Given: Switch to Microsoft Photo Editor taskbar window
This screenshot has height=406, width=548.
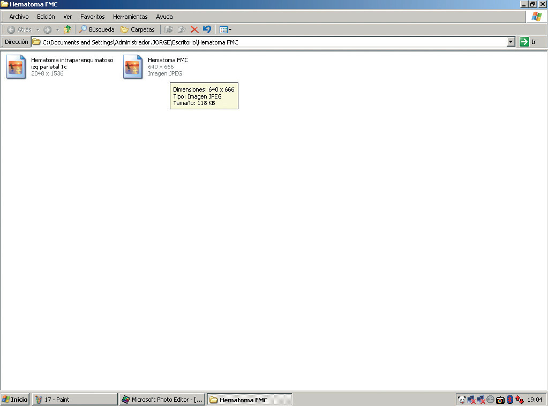Looking at the screenshot, I should (x=162, y=400).
